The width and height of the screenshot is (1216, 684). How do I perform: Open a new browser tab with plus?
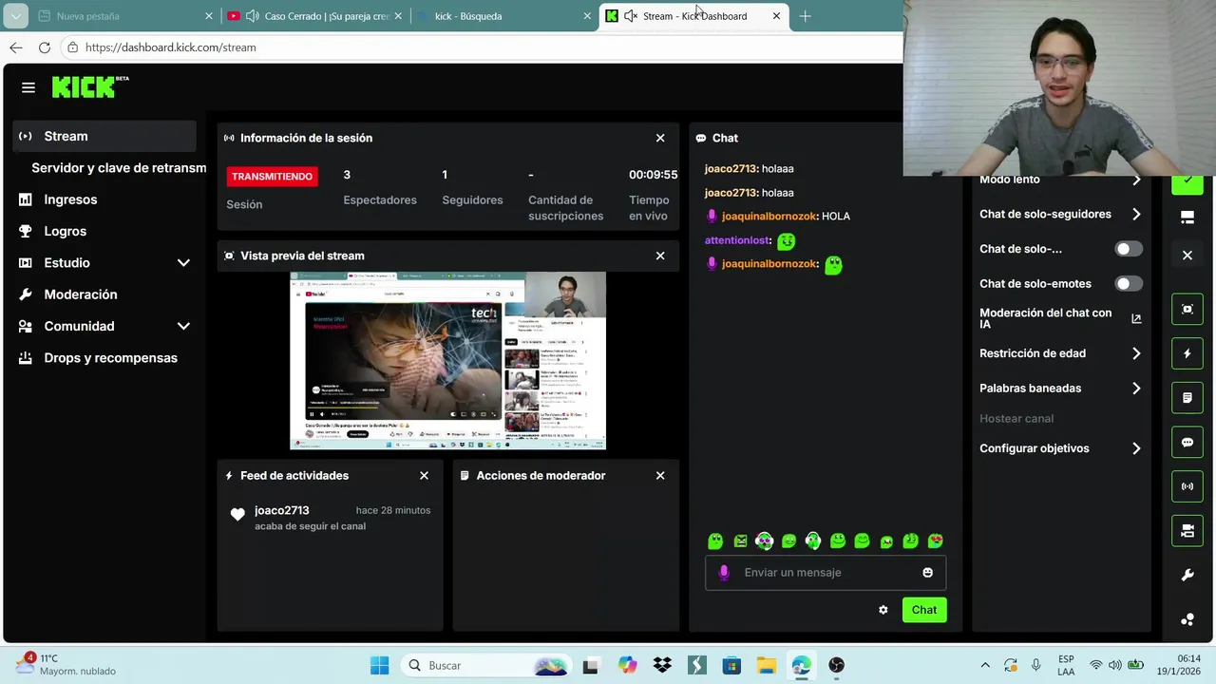tap(805, 16)
